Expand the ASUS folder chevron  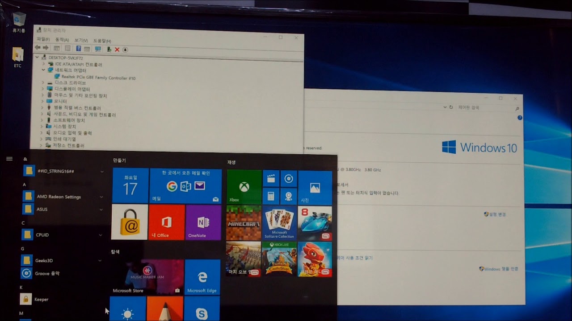101,209
